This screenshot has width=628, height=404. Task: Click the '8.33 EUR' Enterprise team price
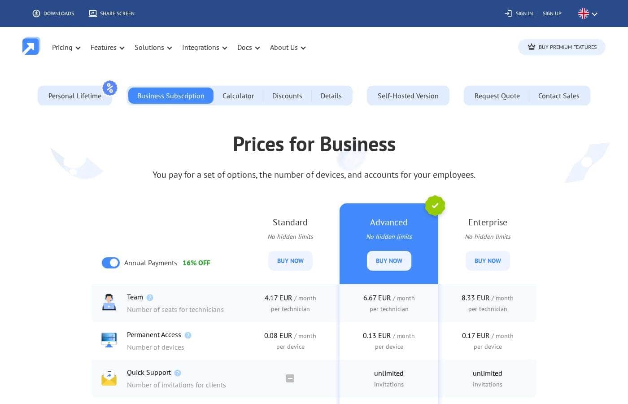[x=475, y=298]
